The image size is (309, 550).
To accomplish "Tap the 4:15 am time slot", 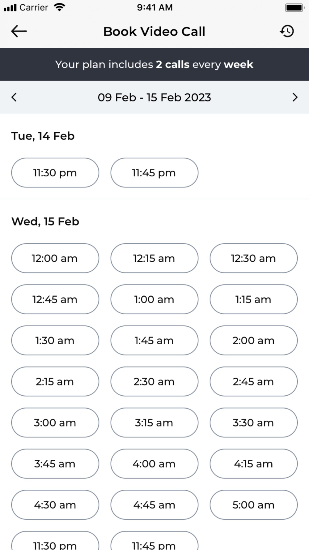I will [253, 464].
